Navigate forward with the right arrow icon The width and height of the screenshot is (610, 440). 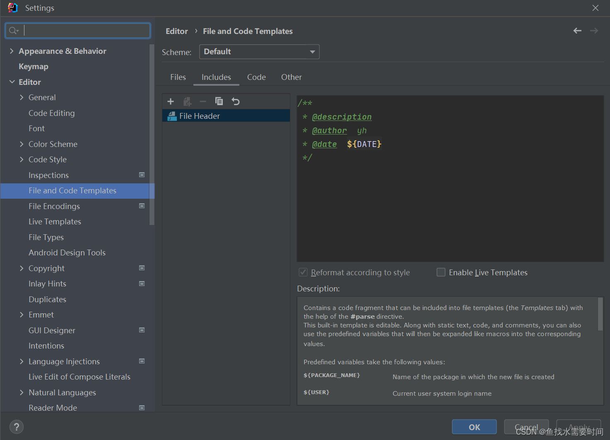pyautogui.click(x=594, y=31)
